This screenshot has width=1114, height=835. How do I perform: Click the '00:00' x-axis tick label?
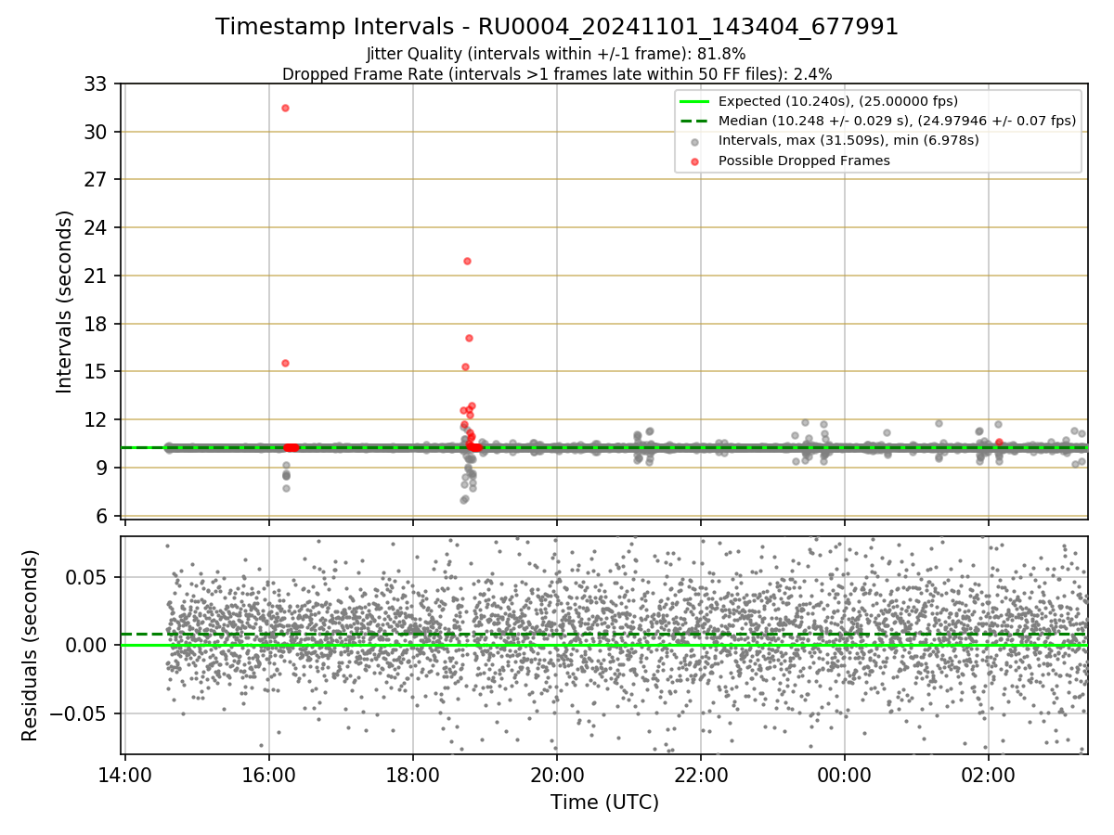(x=844, y=776)
